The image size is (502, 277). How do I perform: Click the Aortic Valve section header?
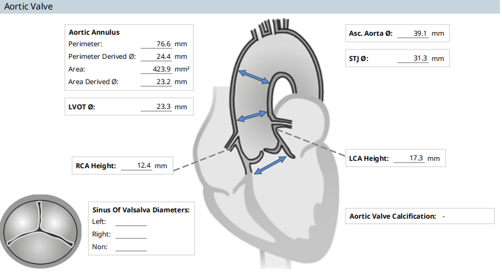point(250,7)
